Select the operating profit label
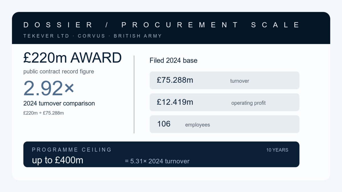Image resolution: width=342 pixels, height=192 pixels. (x=249, y=103)
